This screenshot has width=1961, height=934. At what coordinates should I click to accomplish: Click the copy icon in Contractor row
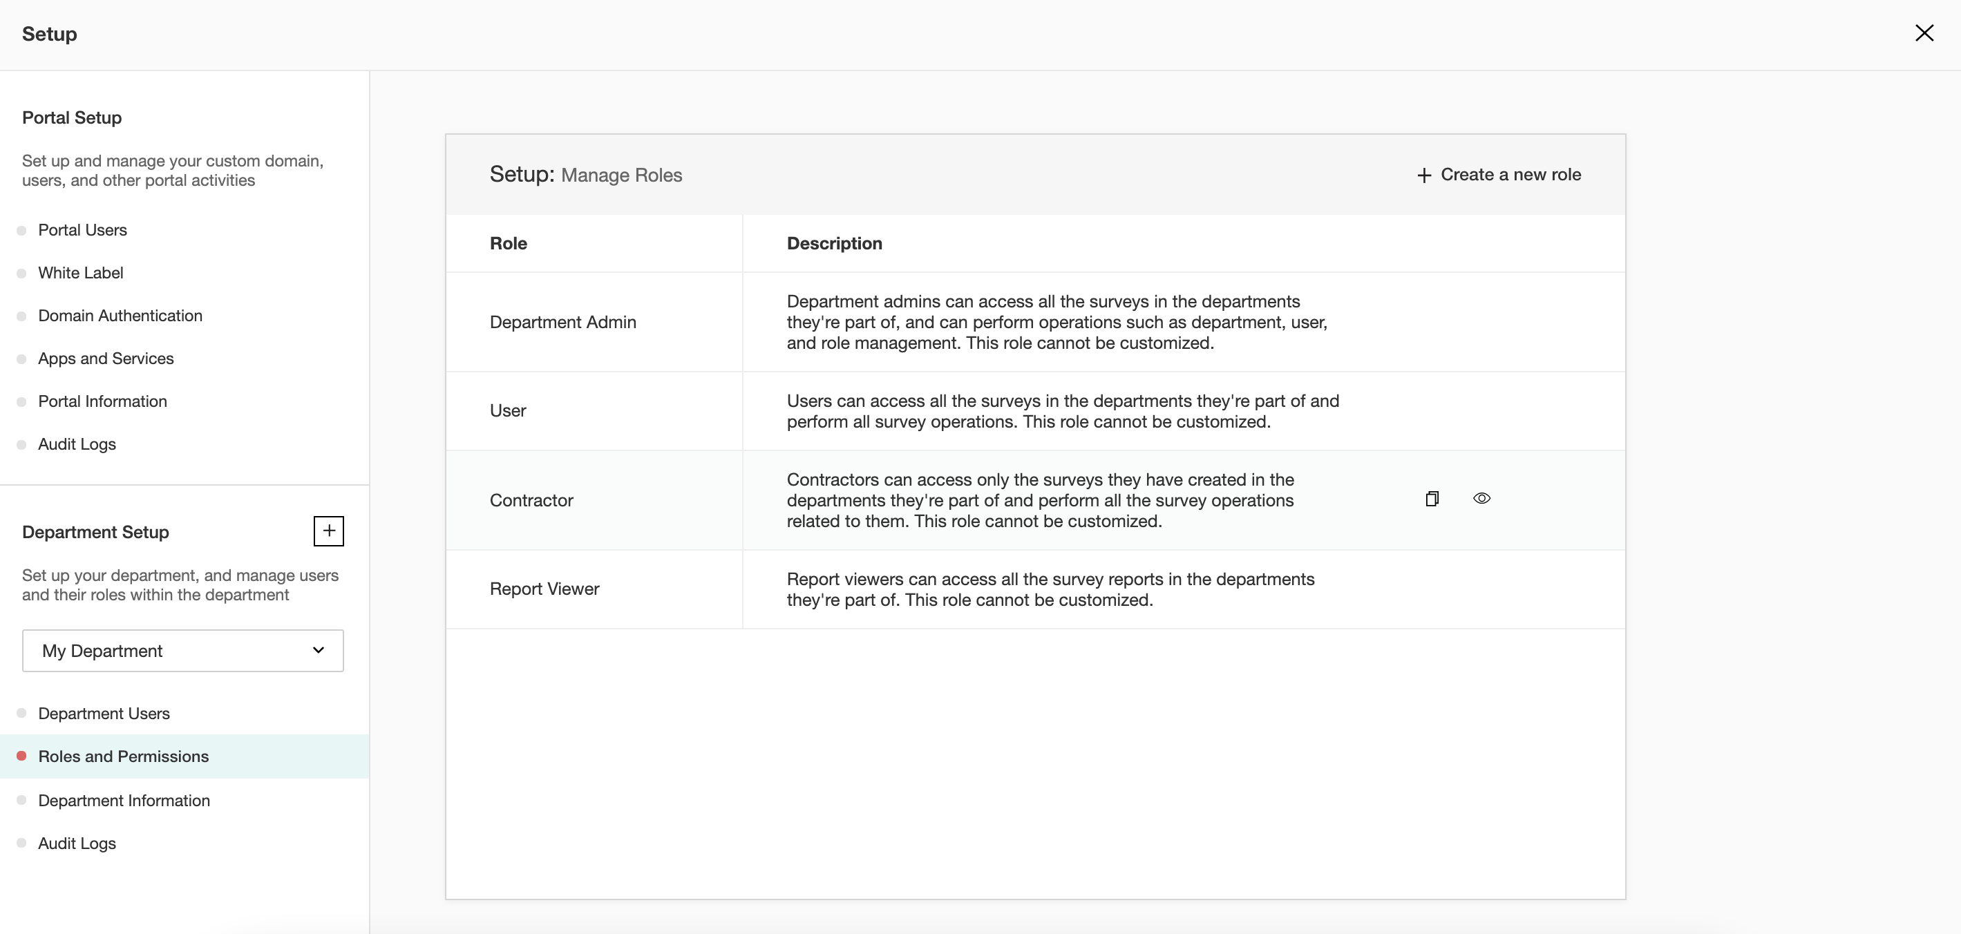pyautogui.click(x=1432, y=499)
